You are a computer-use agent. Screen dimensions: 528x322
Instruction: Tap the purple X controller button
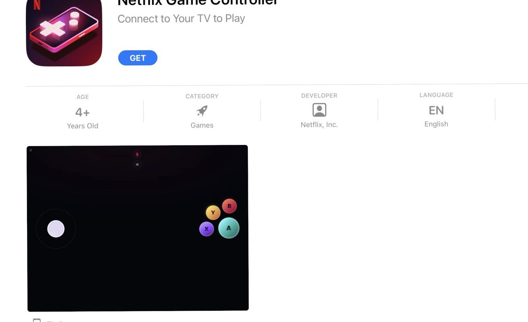(x=206, y=229)
